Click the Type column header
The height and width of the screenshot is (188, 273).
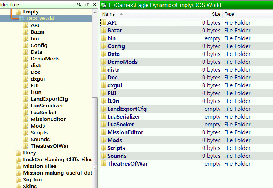coord(229,14)
